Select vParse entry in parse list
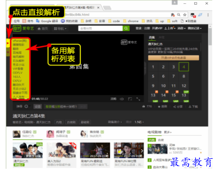 (x=20, y=41)
